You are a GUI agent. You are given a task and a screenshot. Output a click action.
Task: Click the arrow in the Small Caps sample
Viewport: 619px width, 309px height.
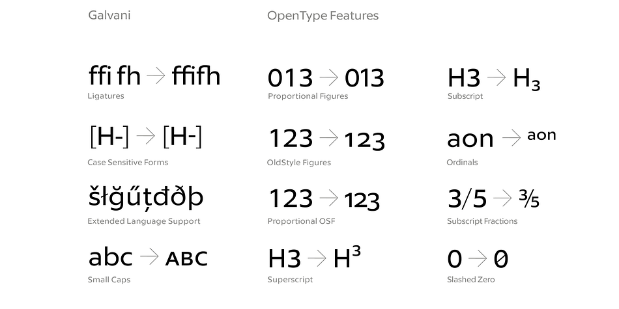click(149, 256)
